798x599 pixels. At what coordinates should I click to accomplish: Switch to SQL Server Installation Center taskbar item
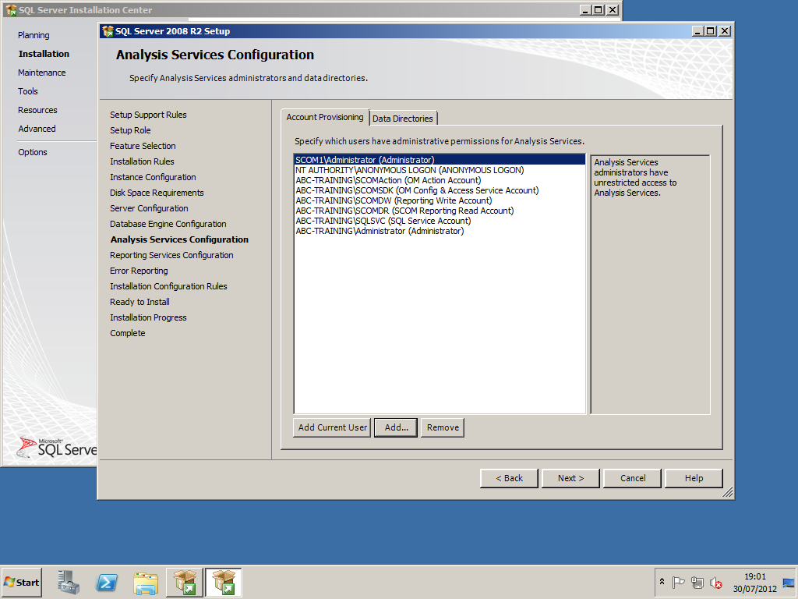(x=184, y=582)
